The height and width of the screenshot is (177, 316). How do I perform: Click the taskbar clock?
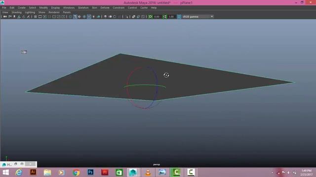click(x=307, y=173)
